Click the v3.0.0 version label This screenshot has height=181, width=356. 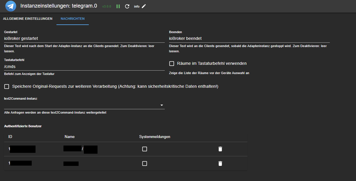point(107,6)
